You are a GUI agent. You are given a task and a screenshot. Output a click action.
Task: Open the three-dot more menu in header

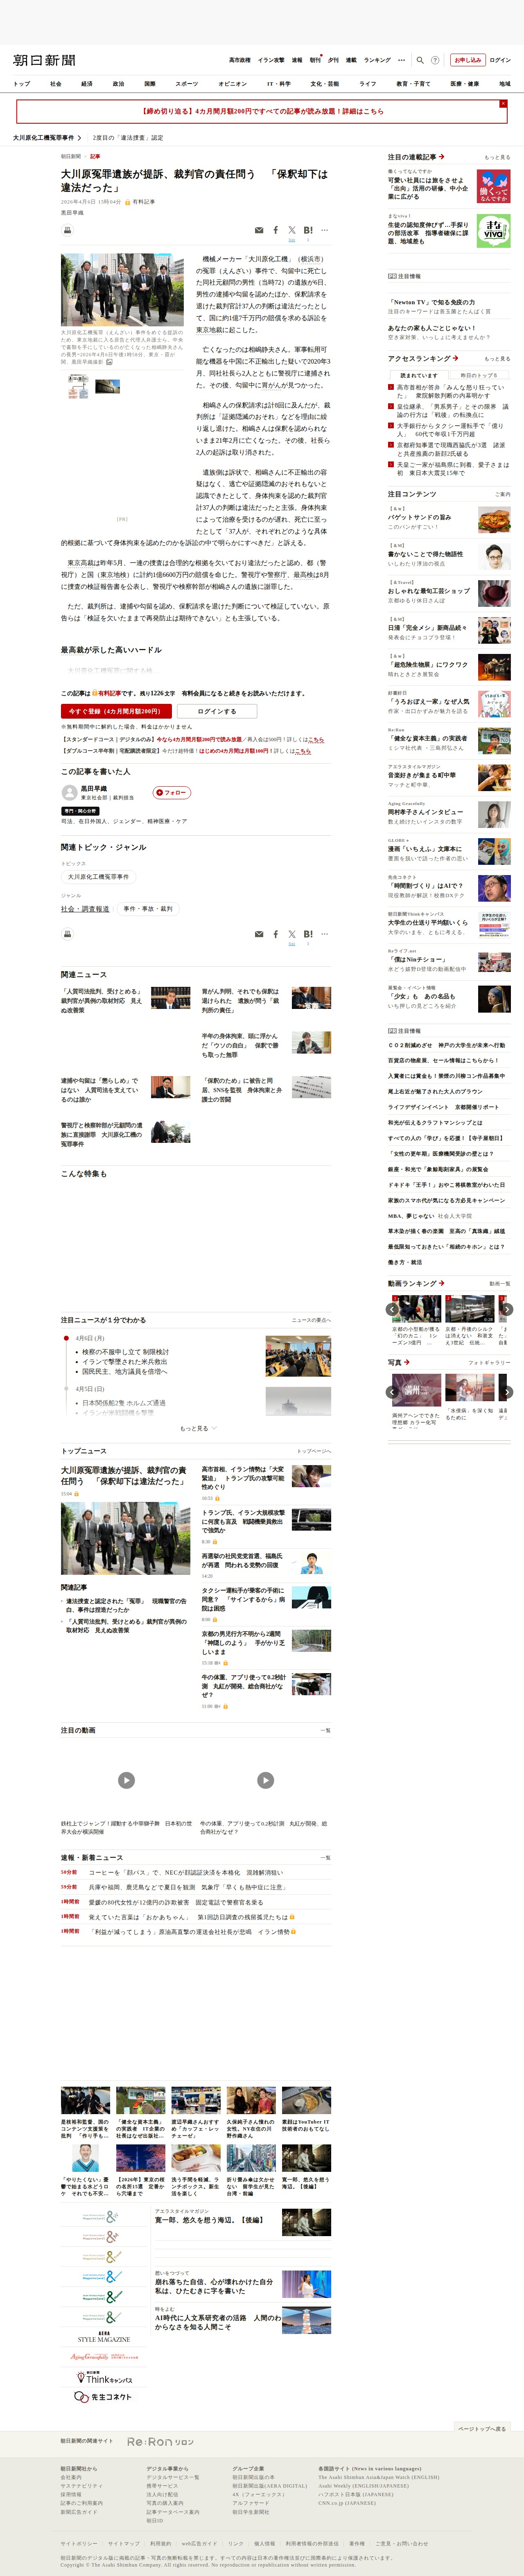(402, 60)
